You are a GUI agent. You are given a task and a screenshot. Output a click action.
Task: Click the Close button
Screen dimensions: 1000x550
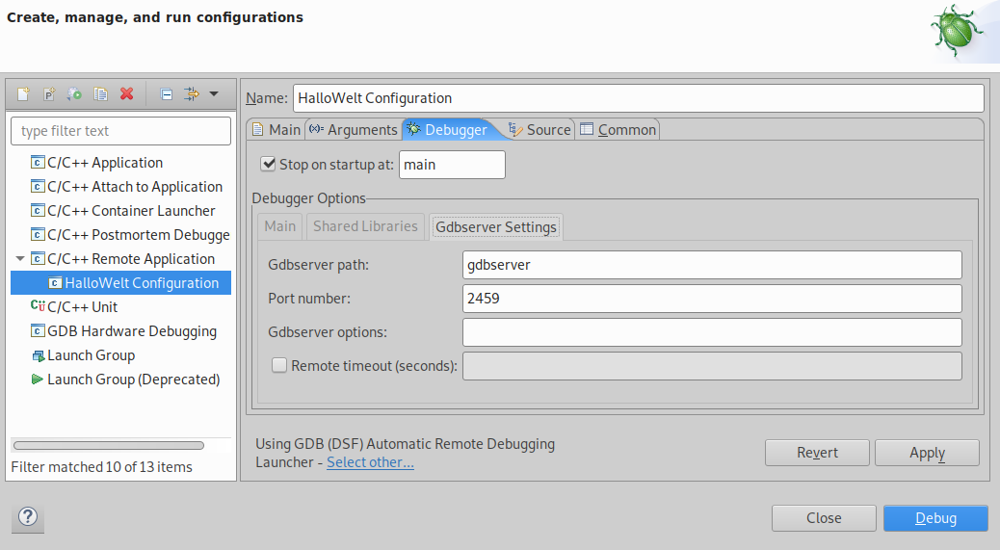(824, 518)
